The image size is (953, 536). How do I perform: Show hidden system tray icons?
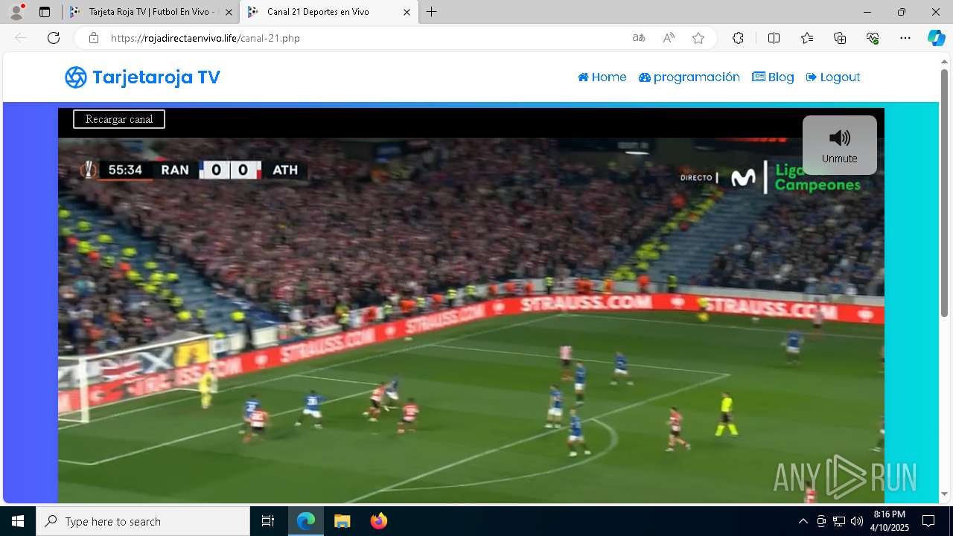tap(803, 521)
